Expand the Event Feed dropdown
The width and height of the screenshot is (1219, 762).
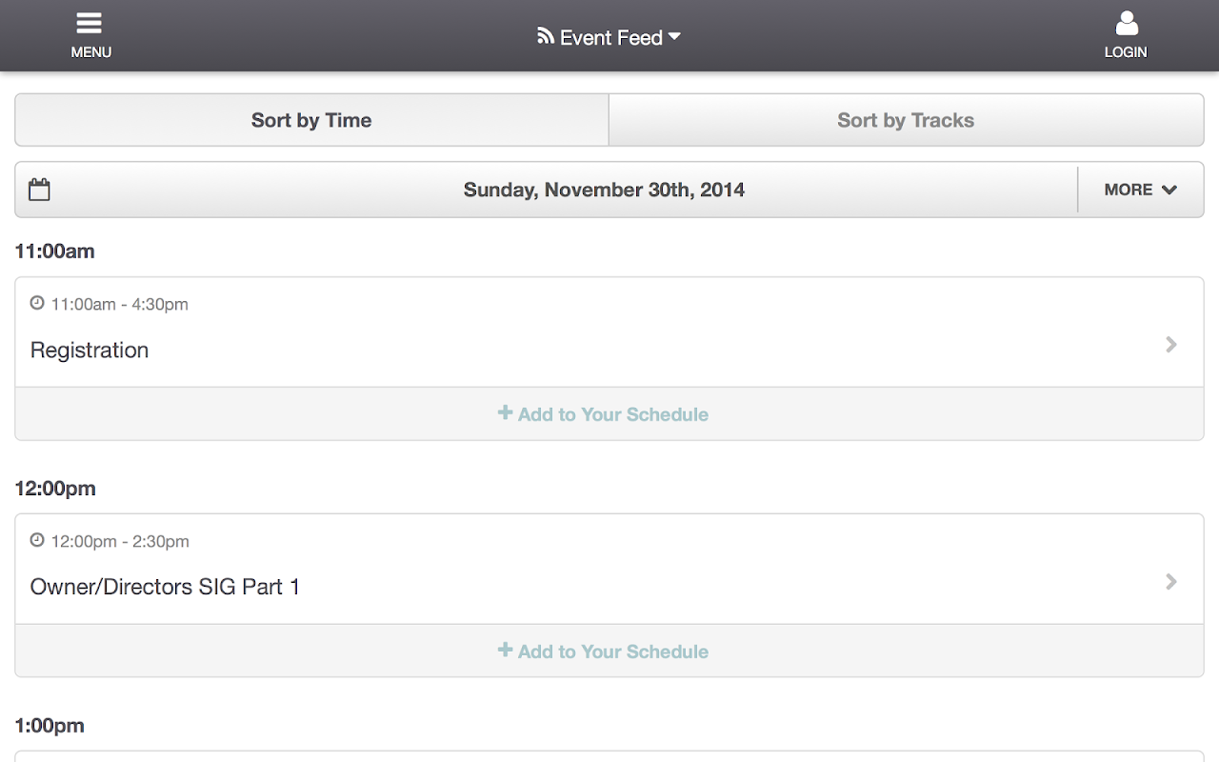click(675, 36)
